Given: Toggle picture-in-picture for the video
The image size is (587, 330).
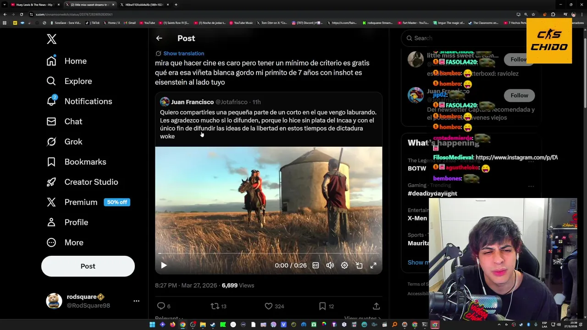Looking at the screenshot, I should click(x=359, y=265).
